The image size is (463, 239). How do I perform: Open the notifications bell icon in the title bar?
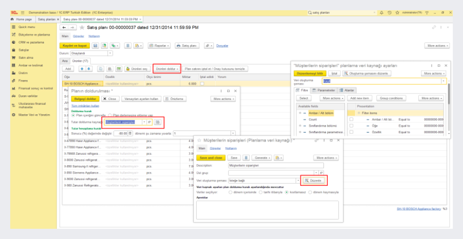(382, 12)
